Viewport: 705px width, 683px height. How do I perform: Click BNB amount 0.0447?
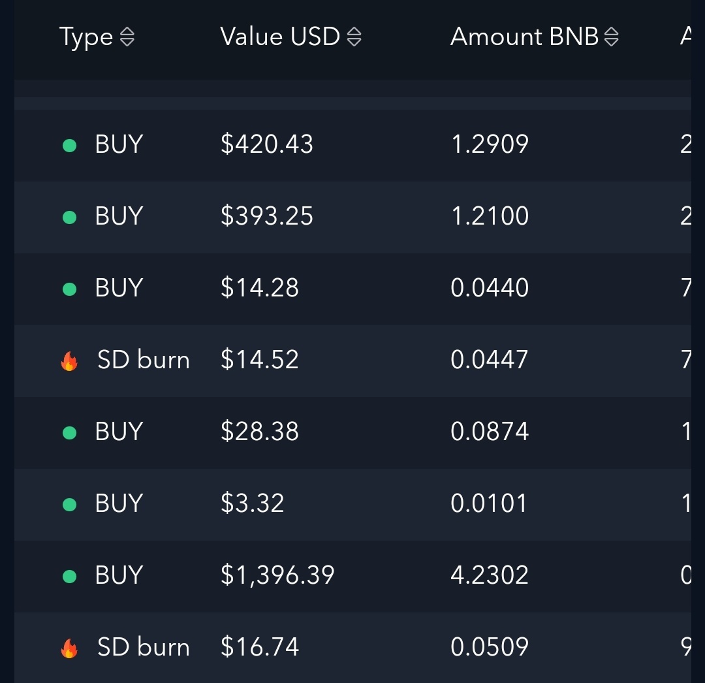point(490,360)
